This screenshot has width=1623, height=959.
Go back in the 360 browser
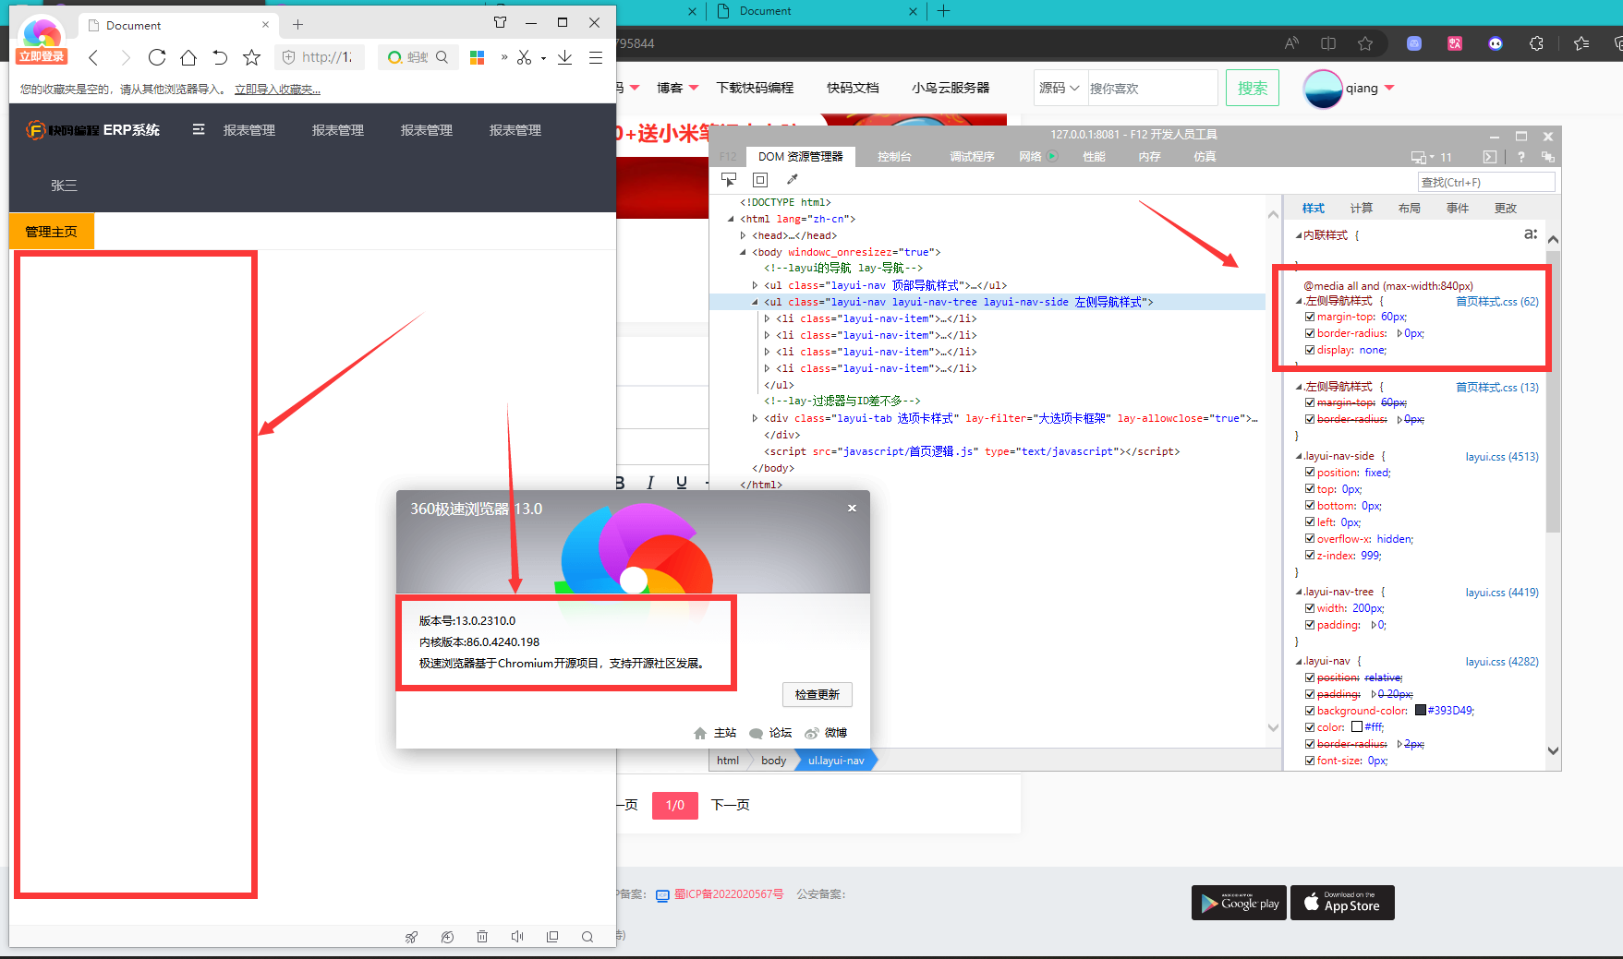click(93, 58)
